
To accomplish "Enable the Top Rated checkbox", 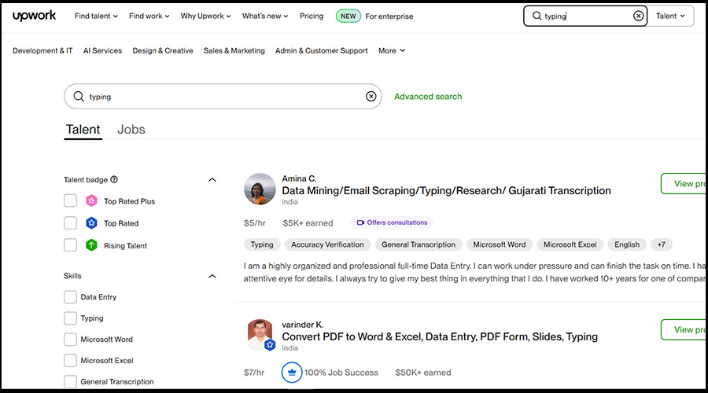I will (71, 223).
